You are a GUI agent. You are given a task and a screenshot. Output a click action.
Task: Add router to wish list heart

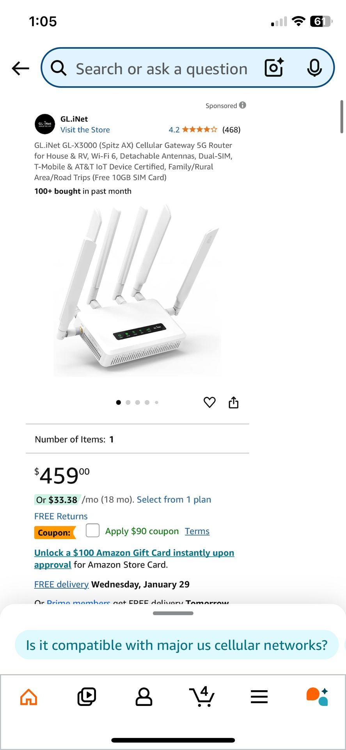[209, 402]
